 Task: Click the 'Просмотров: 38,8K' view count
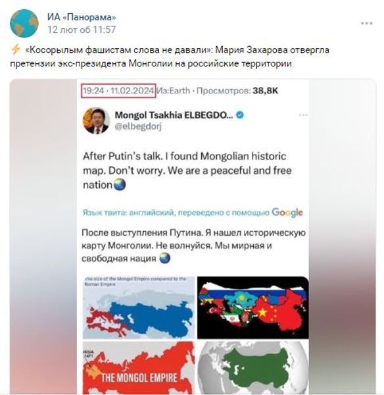[237, 91]
